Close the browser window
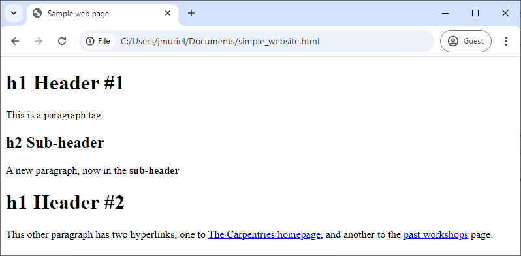 click(x=505, y=13)
